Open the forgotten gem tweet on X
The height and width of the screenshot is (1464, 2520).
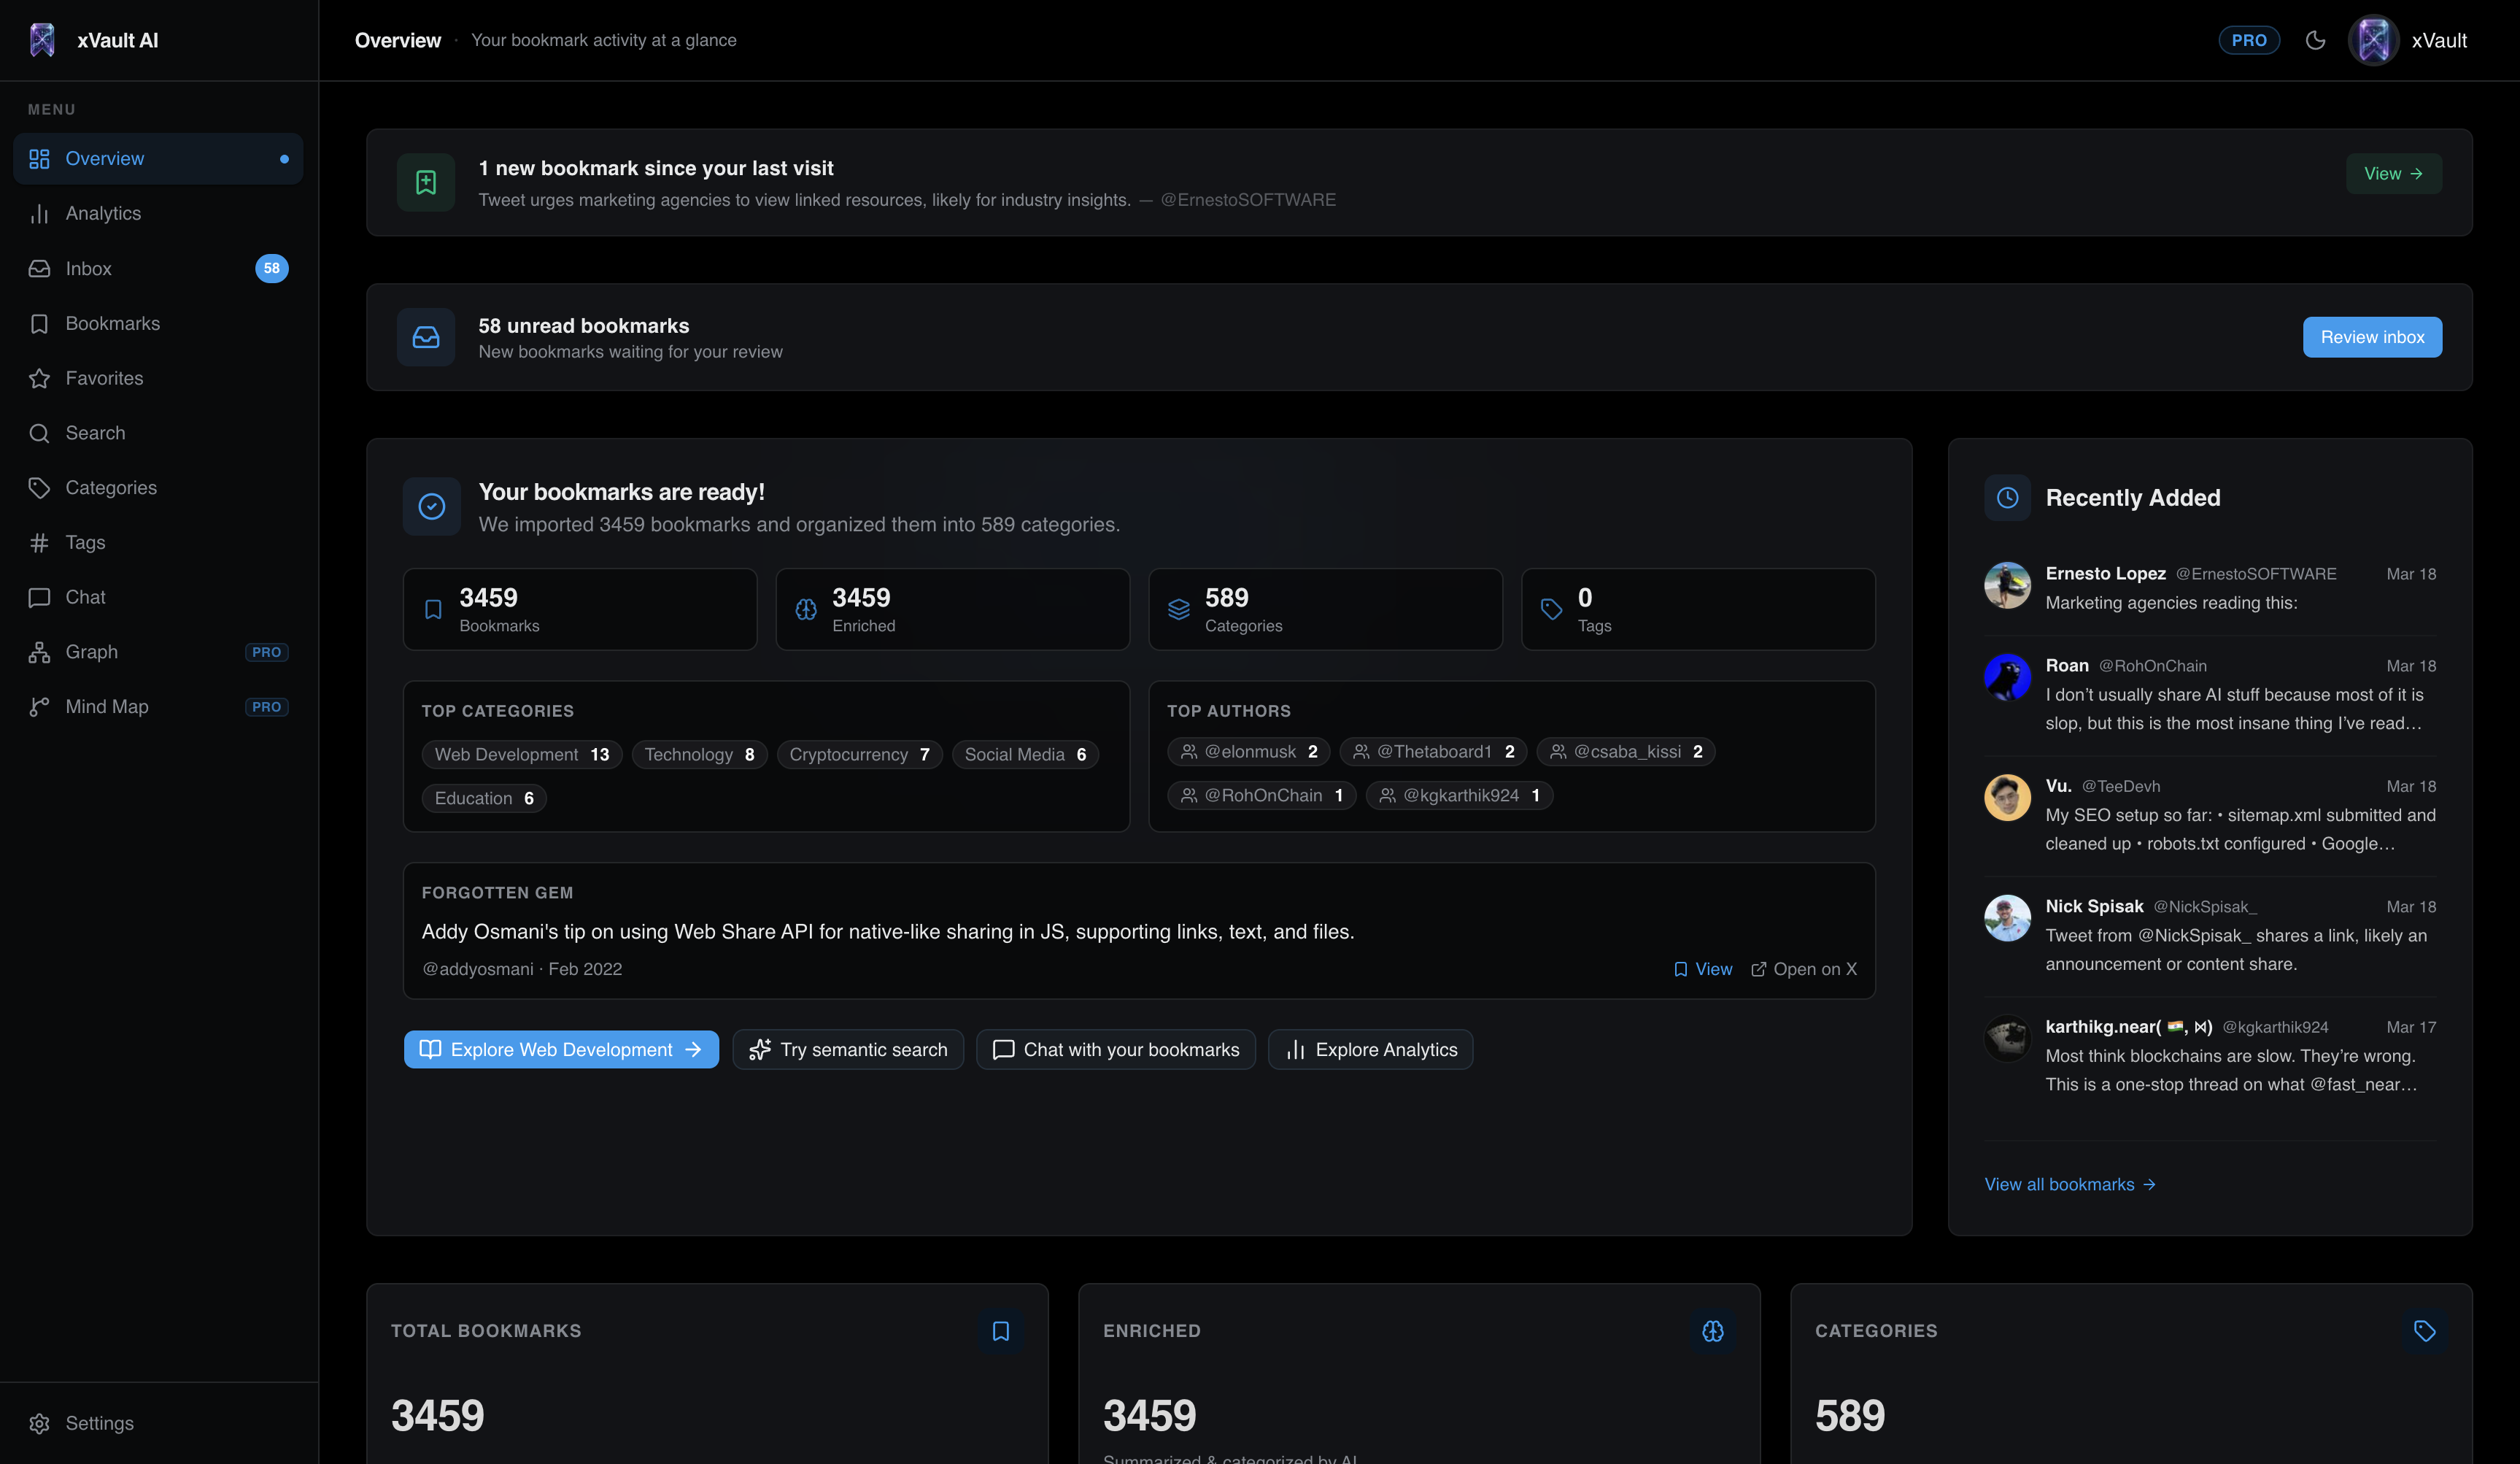1804,968
